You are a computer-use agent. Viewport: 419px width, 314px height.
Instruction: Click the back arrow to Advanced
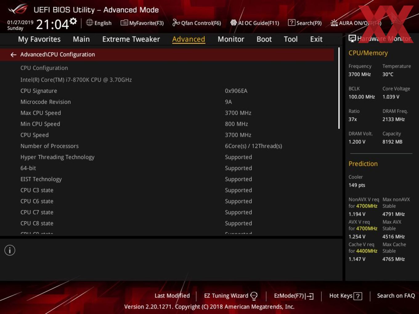click(x=13, y=54)
